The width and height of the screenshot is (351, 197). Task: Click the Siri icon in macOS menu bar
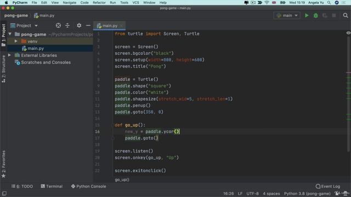click(x=336, y=2)
